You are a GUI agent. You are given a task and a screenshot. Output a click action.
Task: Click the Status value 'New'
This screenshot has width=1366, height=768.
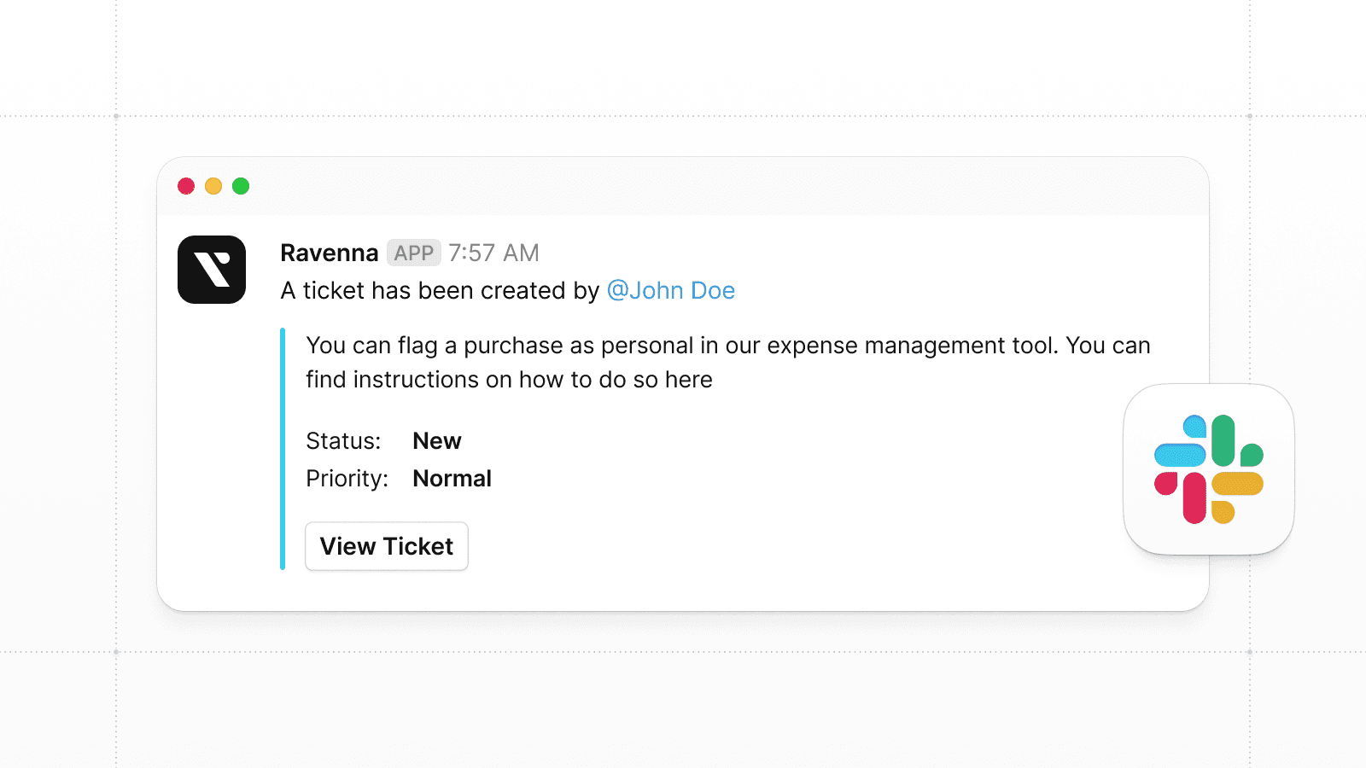pos(437,441)
